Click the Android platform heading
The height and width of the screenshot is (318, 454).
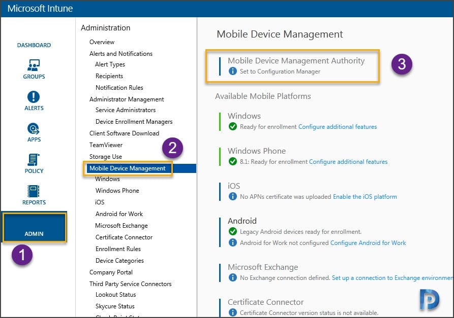pos(242,221)
